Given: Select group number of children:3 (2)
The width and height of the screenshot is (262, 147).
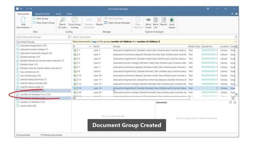Looking at the screenshot, I should coord(32,102).
